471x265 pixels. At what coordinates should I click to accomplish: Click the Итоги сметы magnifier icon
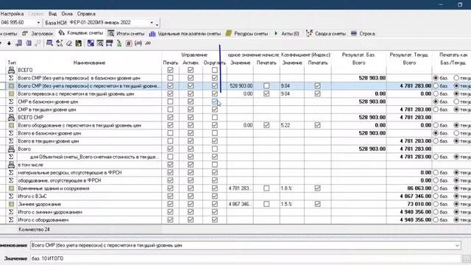(111, 33)
